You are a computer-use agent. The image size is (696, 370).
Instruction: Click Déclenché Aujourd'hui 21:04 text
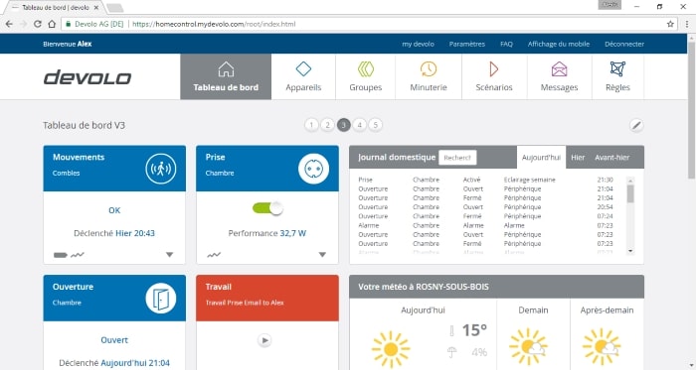click(x=114, y=363)
